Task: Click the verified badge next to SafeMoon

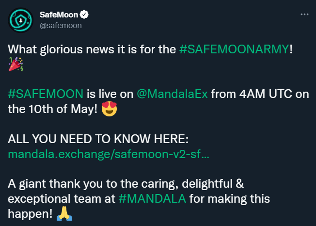Action: click(x=84, y=15)
